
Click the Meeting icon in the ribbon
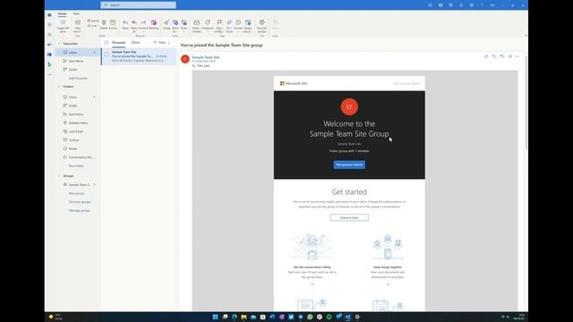(153, 22)
